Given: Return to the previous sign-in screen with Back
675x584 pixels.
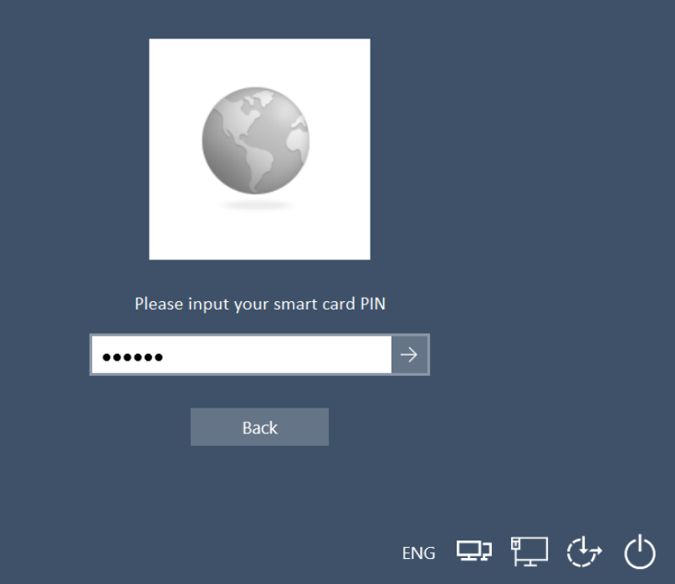Looking at the screenshot, I should [259, 427].
